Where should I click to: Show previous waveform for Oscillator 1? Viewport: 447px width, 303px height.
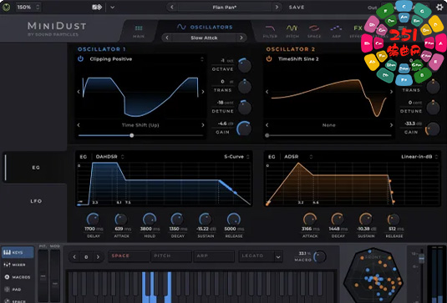pos(79,92)
